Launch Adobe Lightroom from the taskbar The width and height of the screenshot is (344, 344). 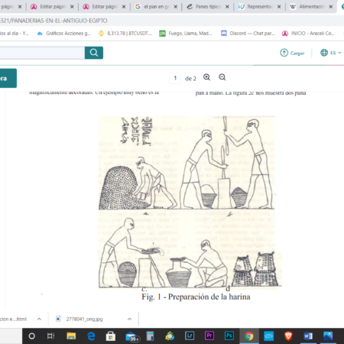pos(190,336)
